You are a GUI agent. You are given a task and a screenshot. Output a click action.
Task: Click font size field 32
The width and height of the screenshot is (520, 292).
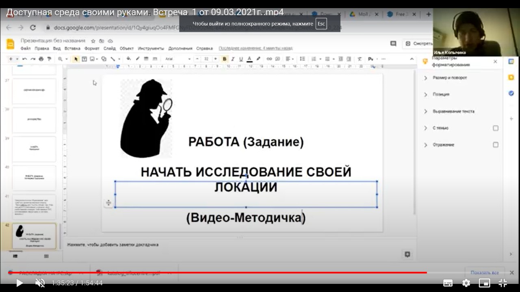[x=206, y=59]
